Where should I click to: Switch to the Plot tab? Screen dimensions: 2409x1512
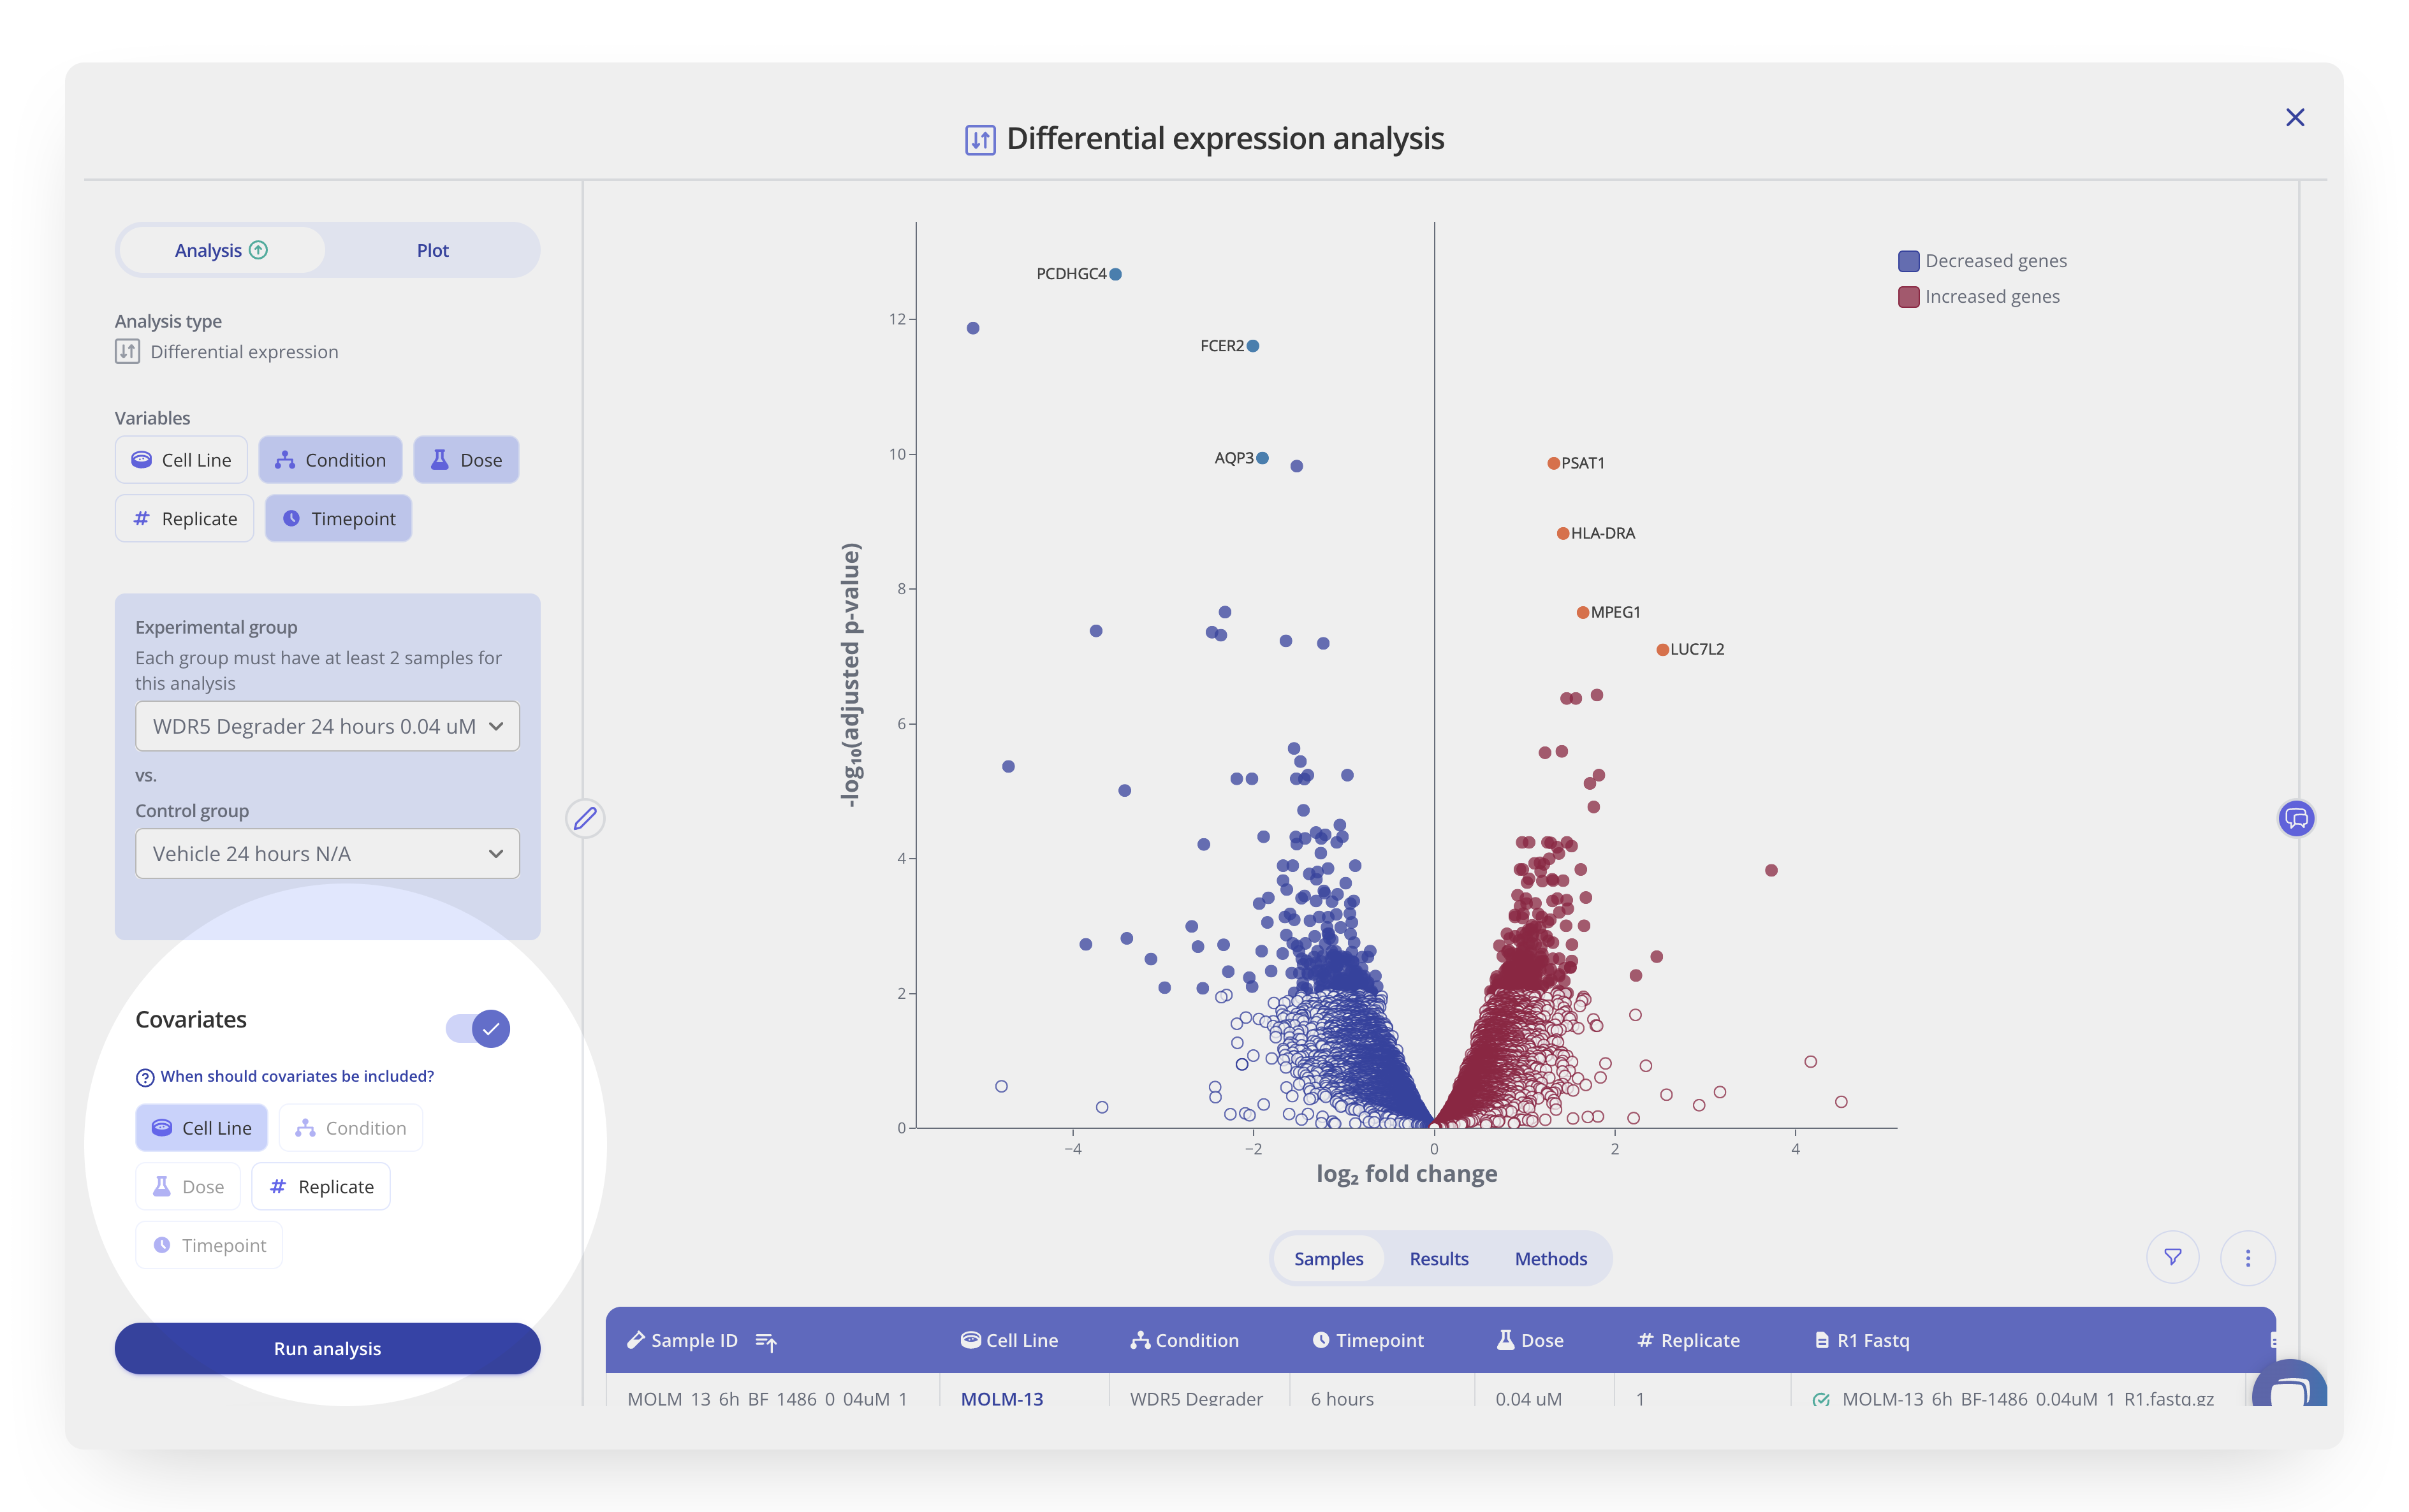click(x=432, y=250)
